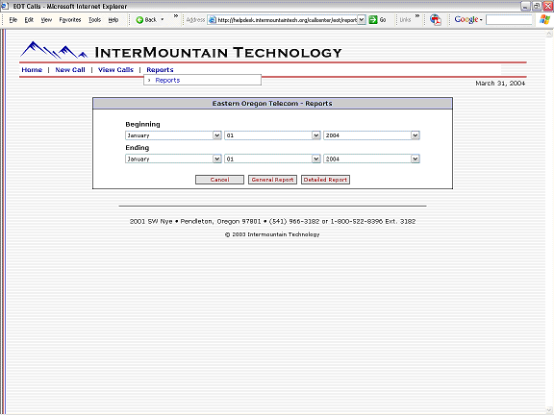Click the vertical scrollbar up arrow
The image size is (554, 415).
point(549,34)
